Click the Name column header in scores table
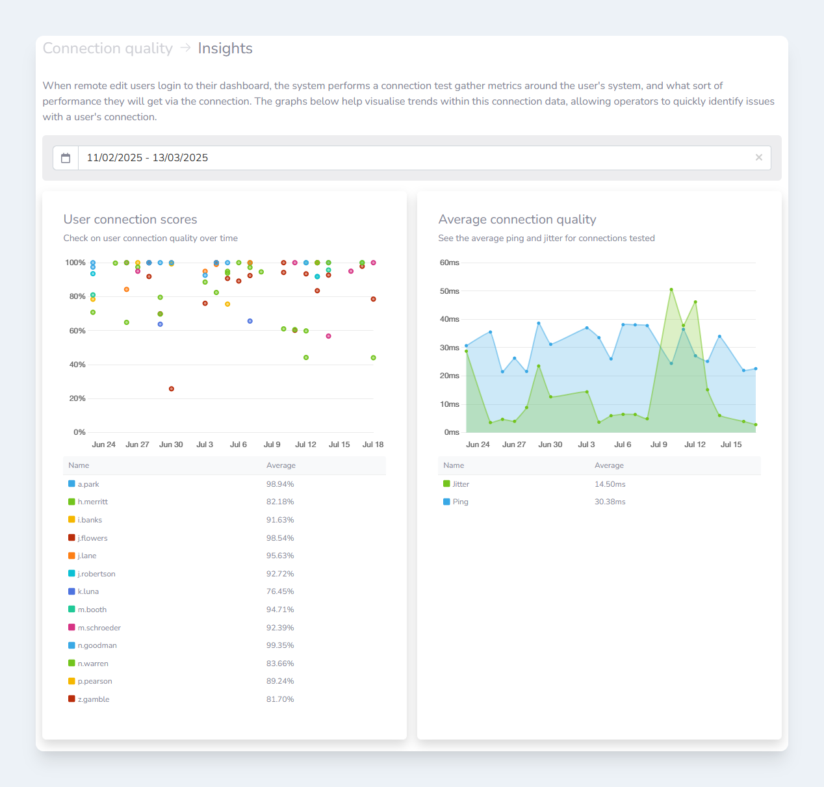This screenshot has width=824, height=787. point(79,465)
